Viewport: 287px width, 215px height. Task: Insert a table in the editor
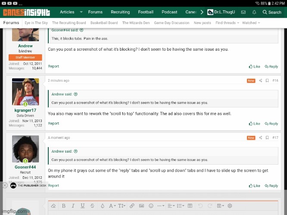[190, 206]
